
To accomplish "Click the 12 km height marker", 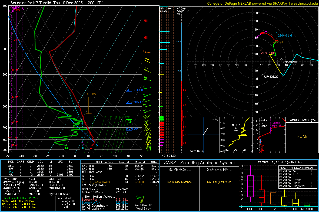I will [16, 40].
